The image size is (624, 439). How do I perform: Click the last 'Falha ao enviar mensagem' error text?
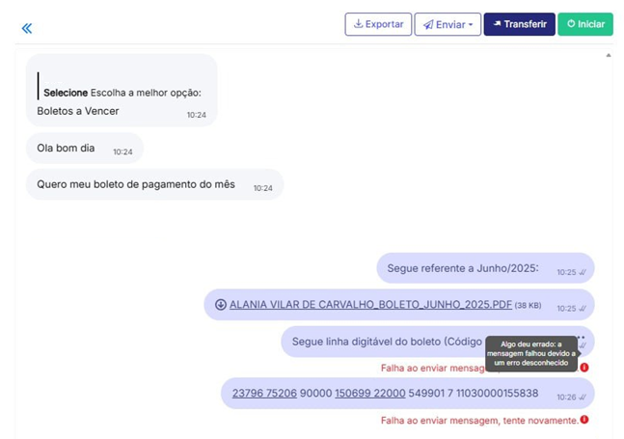(x=479, y=420)
